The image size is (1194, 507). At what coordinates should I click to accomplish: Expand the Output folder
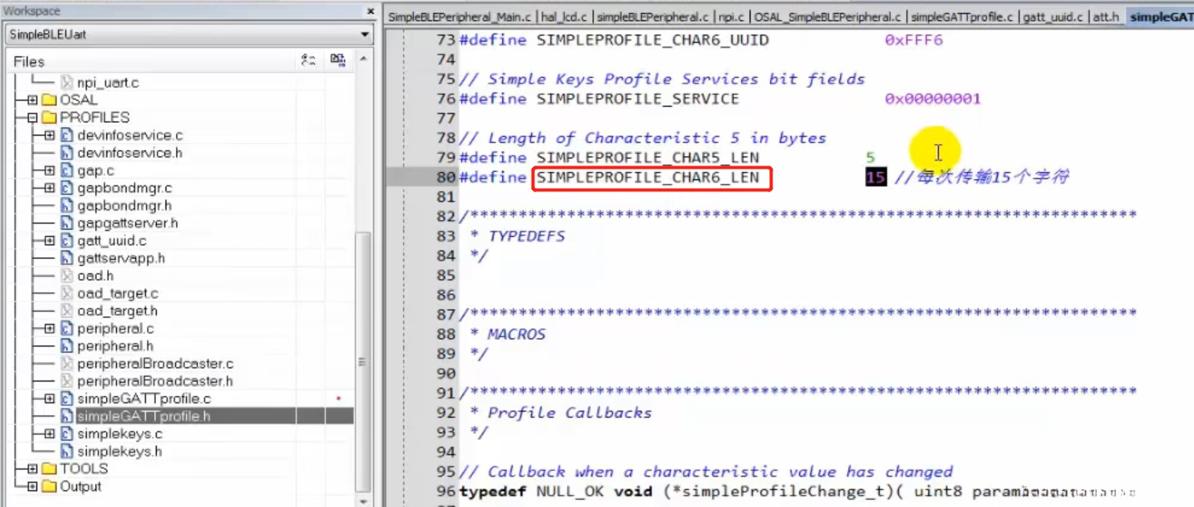pos(32,486)
